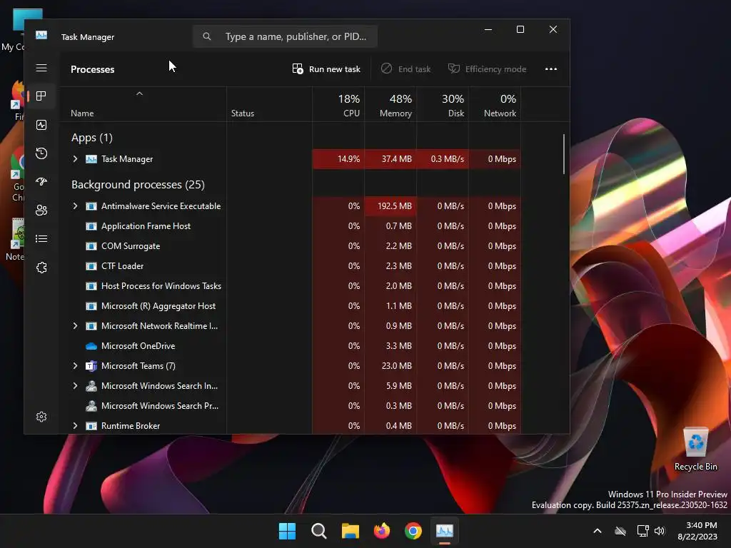Open the App history sidebar icon
The height and width of the screenshot is (548, 731).
pyautogui.click(x=41, y=153)
